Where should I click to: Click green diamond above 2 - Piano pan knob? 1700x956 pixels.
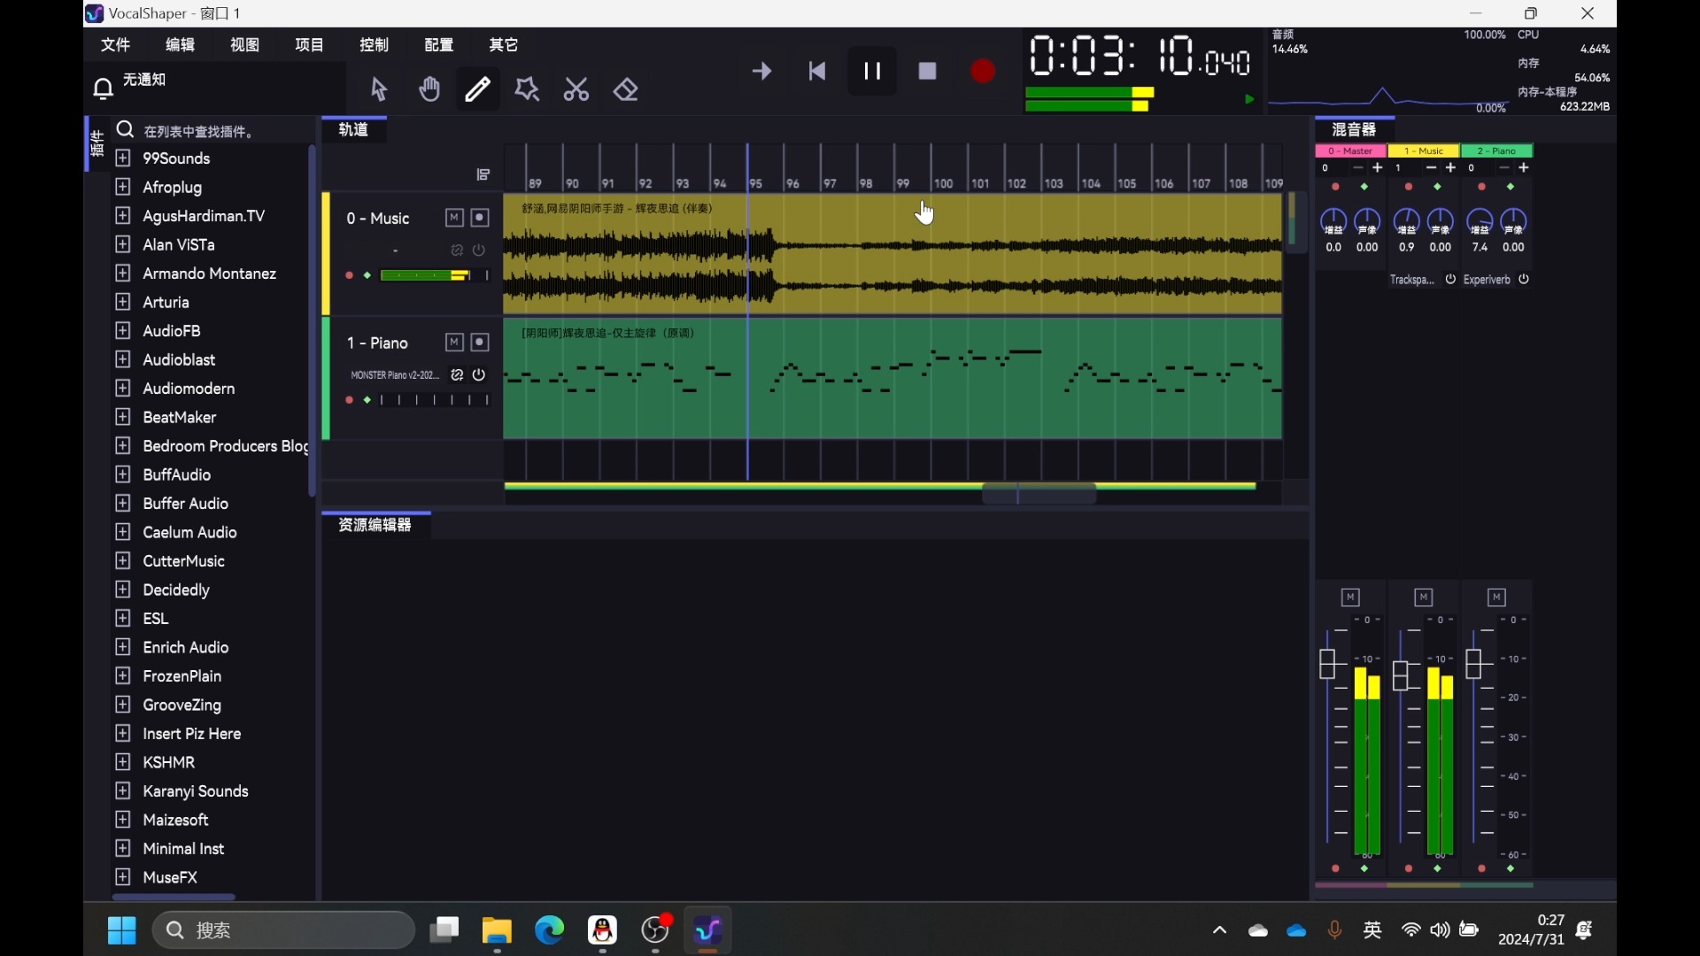pos(1511,187)
